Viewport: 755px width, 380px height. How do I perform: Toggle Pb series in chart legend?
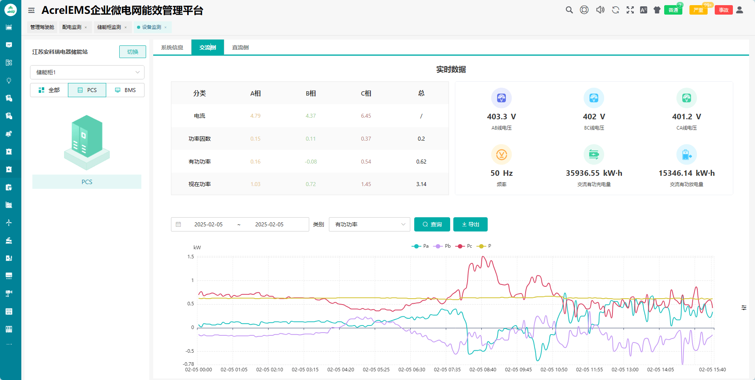(x=442, y=246)
